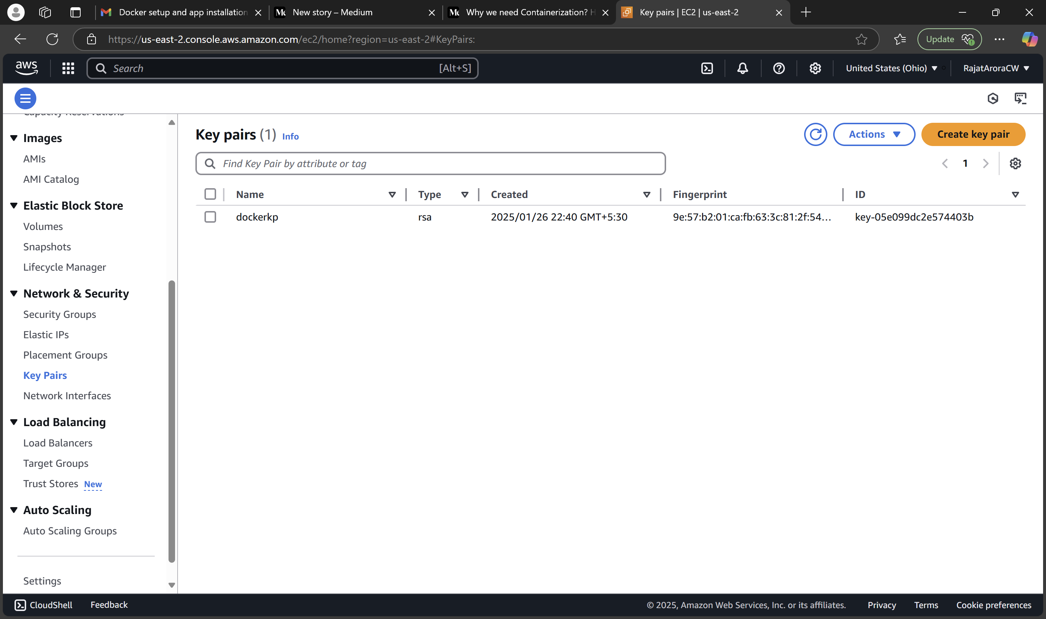
Task: Open the AWS services grid menu
Action: click(x=68, y=68)
